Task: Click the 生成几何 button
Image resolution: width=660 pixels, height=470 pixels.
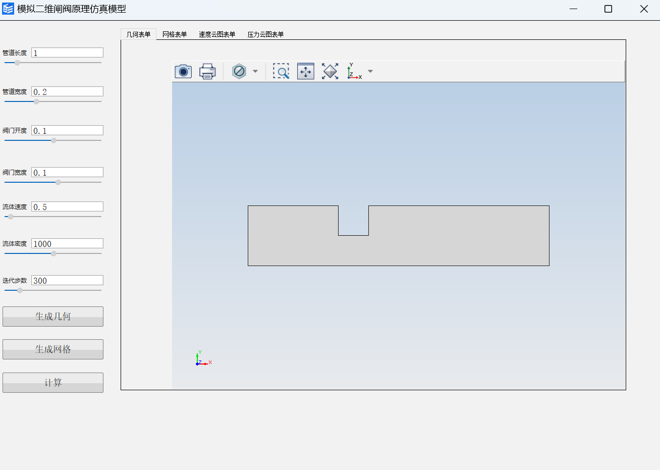Action: tap(53, 317)
